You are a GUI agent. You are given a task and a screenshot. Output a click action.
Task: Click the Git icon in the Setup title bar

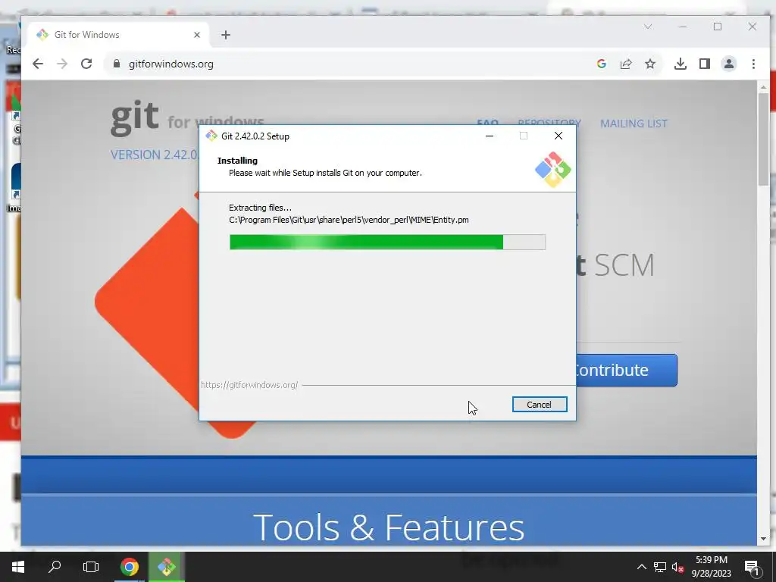pos(212,136)
